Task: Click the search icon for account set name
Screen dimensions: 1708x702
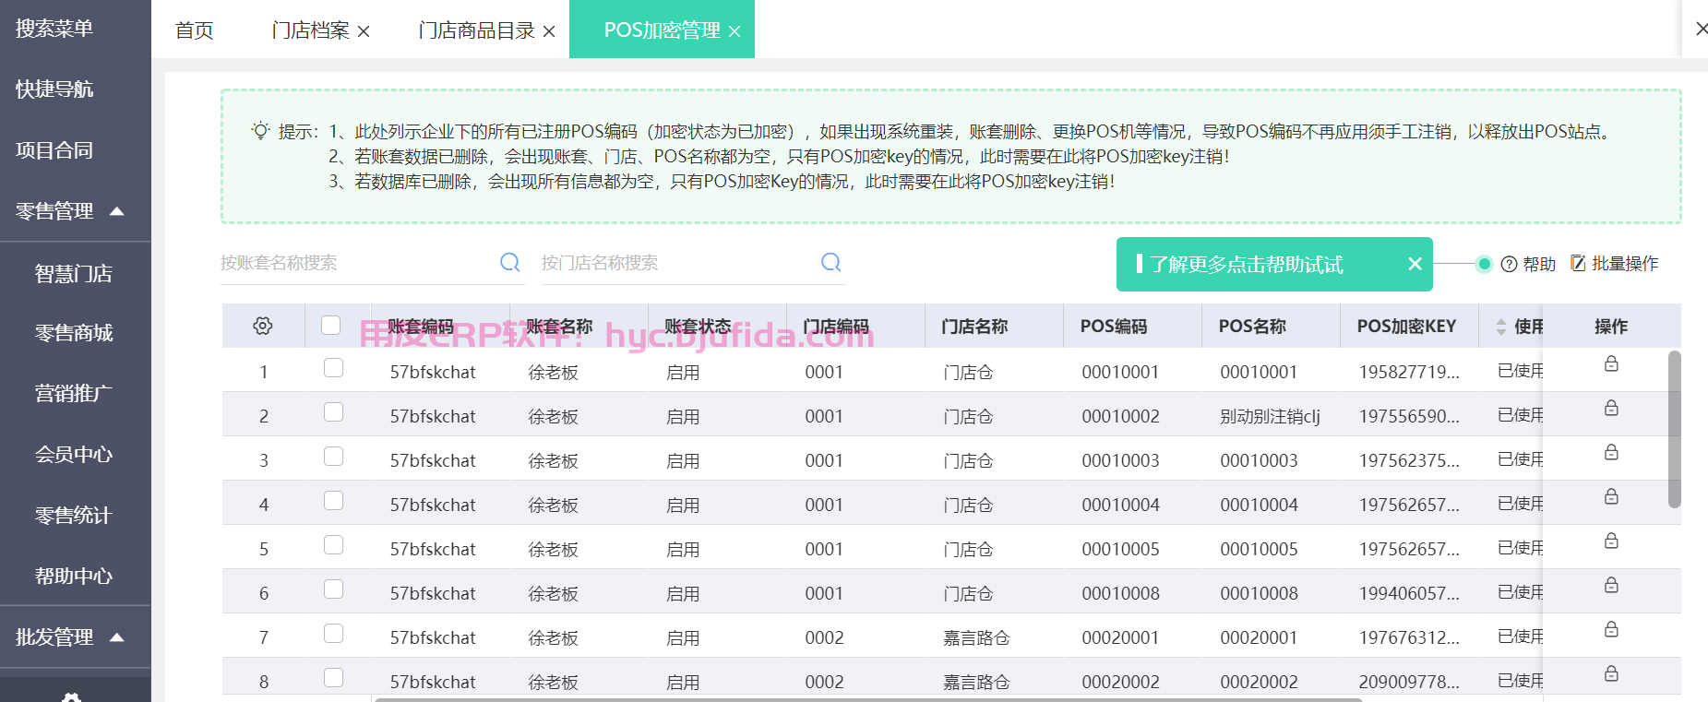Action: 509,262
